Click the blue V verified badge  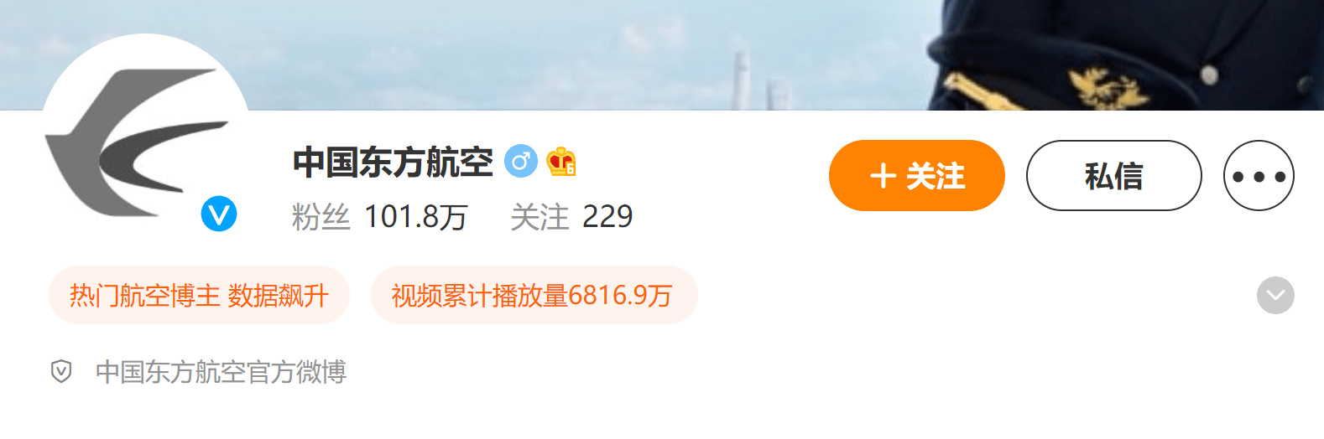pos(219,214)
